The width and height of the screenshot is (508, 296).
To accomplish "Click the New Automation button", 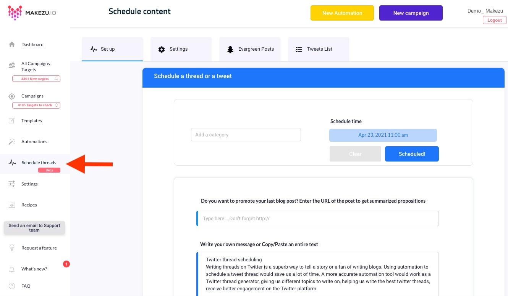I will point(342,13).
